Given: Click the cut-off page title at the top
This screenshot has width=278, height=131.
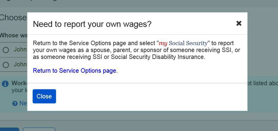Looking at the screenshot, I should coord(30,1).
